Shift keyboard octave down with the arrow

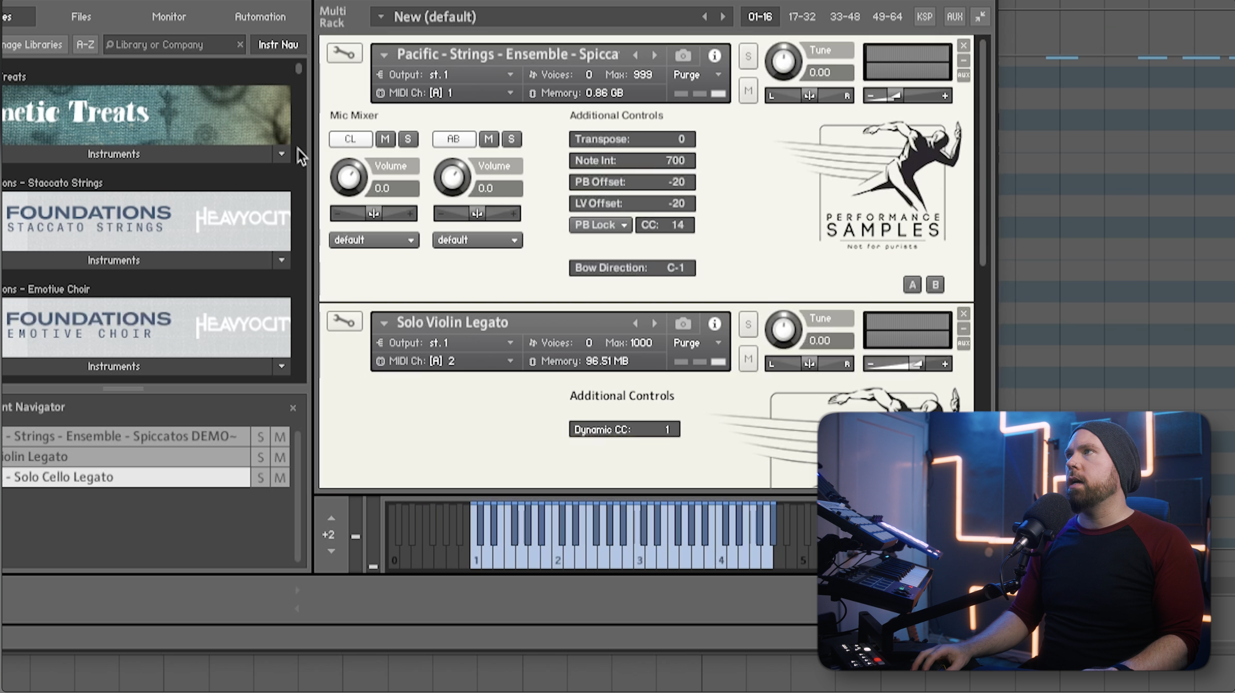tap(331, 551)
